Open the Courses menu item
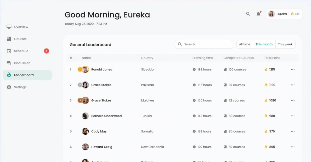The image size is (311, 162). click(20, 39)
